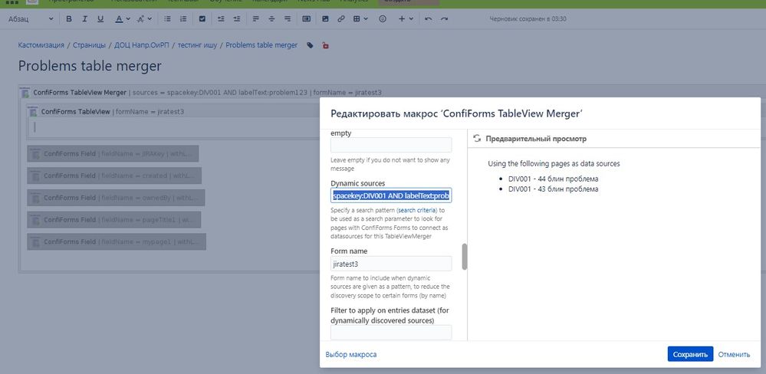Open the emoticon picker
Image resolution: width=766 pixels, height=374 pixels.
[383, 19]
